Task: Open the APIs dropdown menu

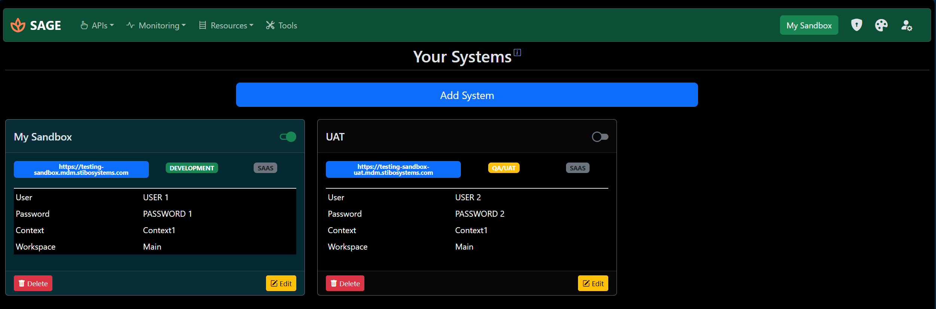Action: [x=97, y=25]
